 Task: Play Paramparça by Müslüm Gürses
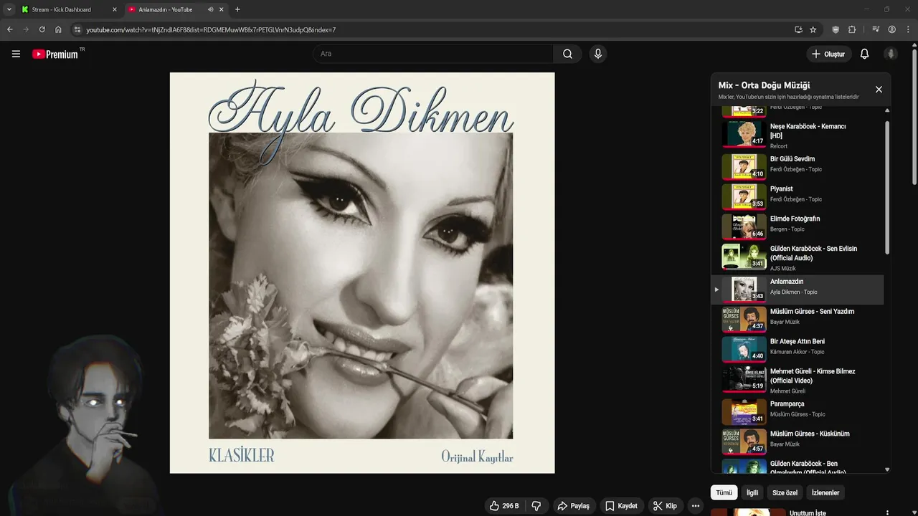(798, 411)
